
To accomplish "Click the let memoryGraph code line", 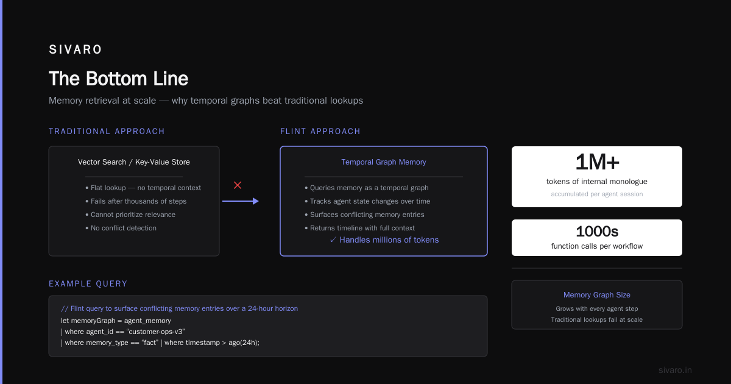I will [x=116, y=321].
